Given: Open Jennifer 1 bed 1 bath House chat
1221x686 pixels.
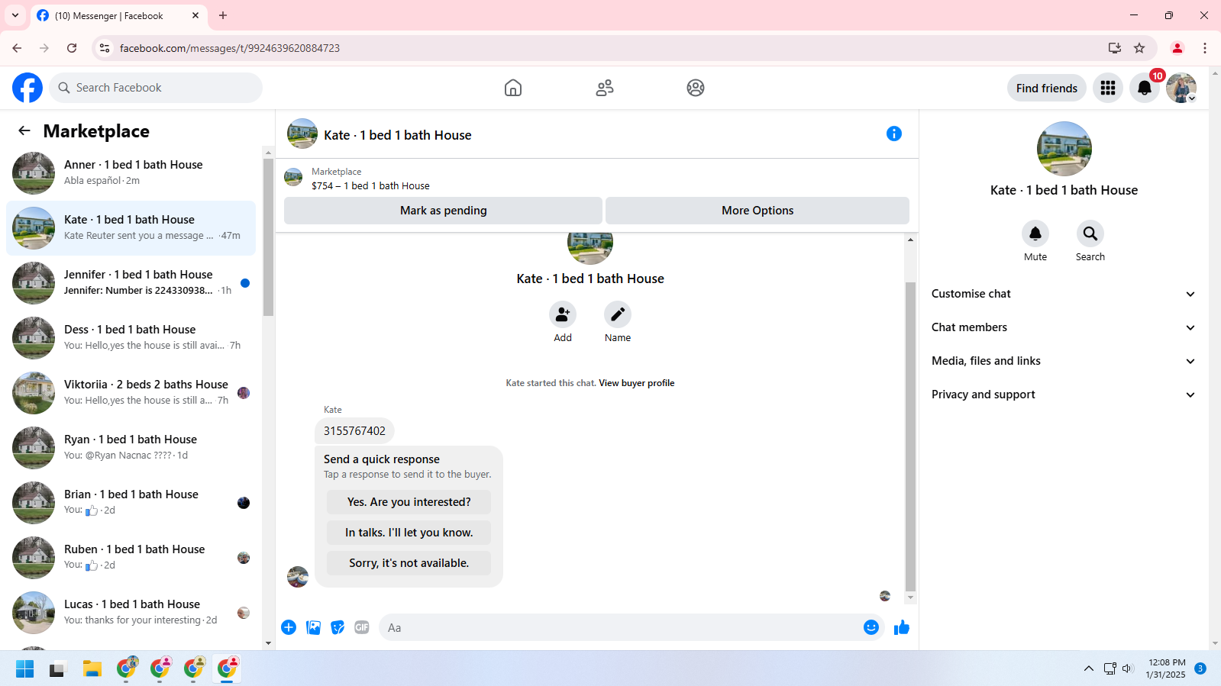Looking at the screenshot, I should point(131,283).
